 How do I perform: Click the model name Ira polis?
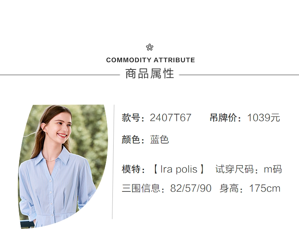point(179,169)
